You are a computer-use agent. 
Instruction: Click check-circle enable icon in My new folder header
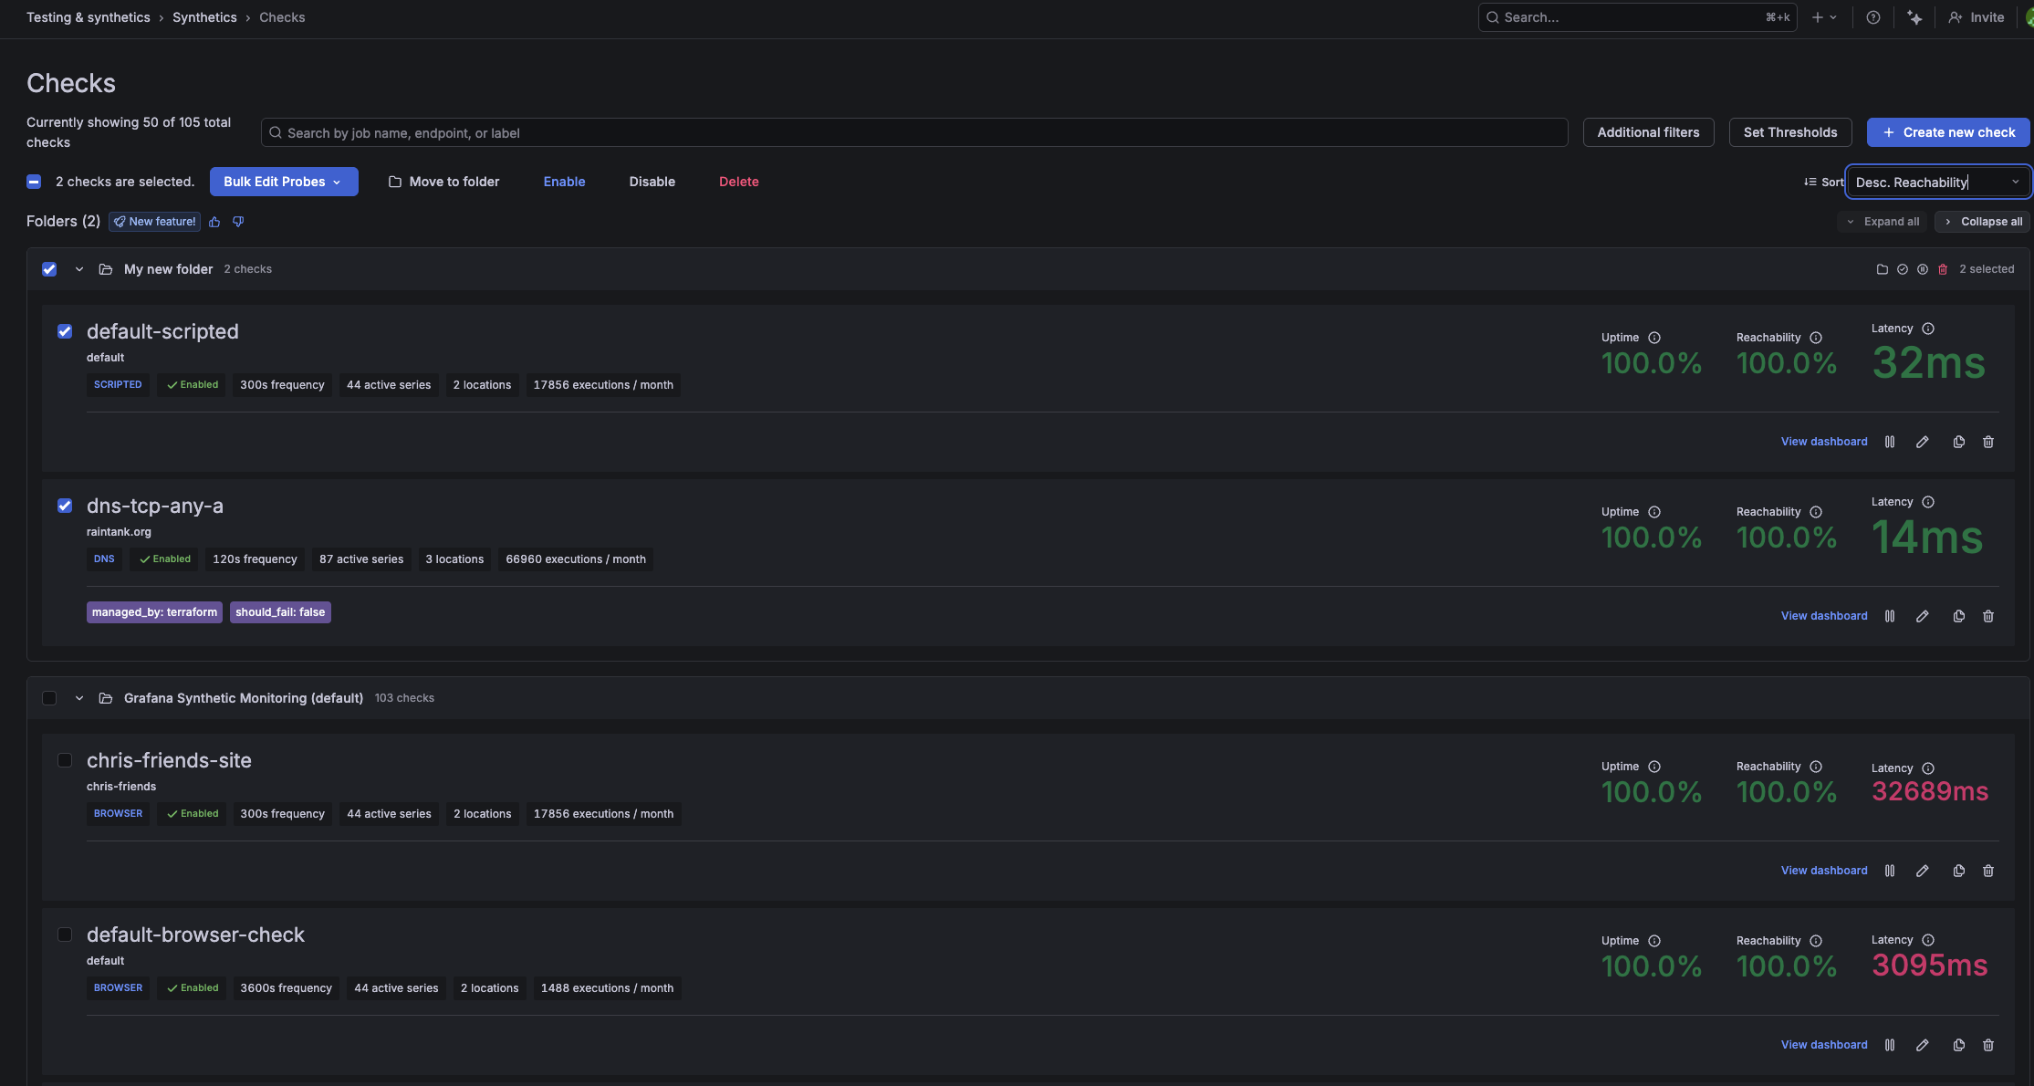coord(1903,269)
